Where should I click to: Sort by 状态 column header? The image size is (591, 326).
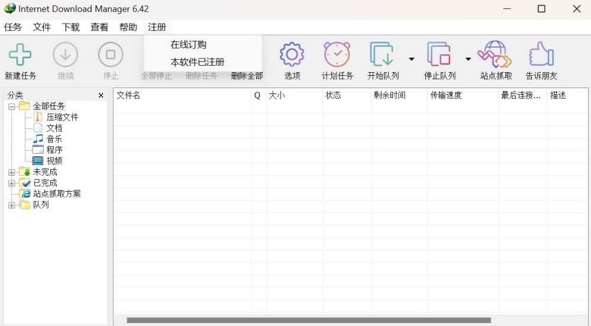(x=347, y=95)
